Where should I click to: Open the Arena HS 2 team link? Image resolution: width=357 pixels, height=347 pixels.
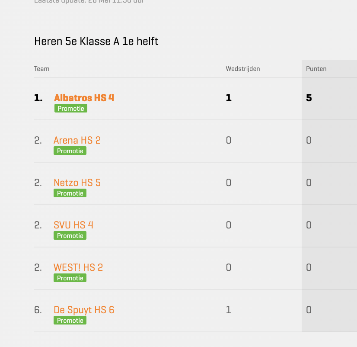coord(77,140)
